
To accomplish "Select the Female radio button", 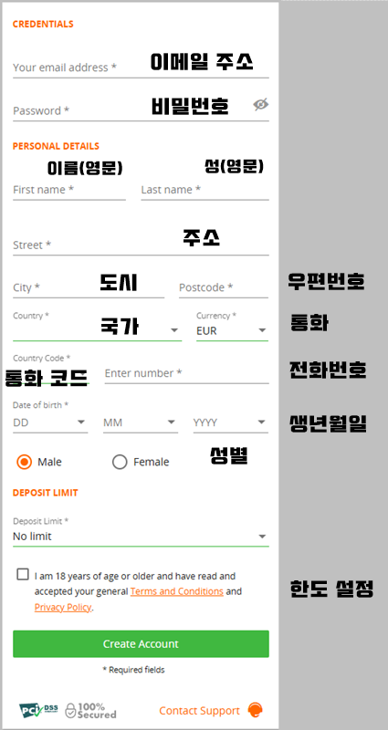I will coord(120,462).
